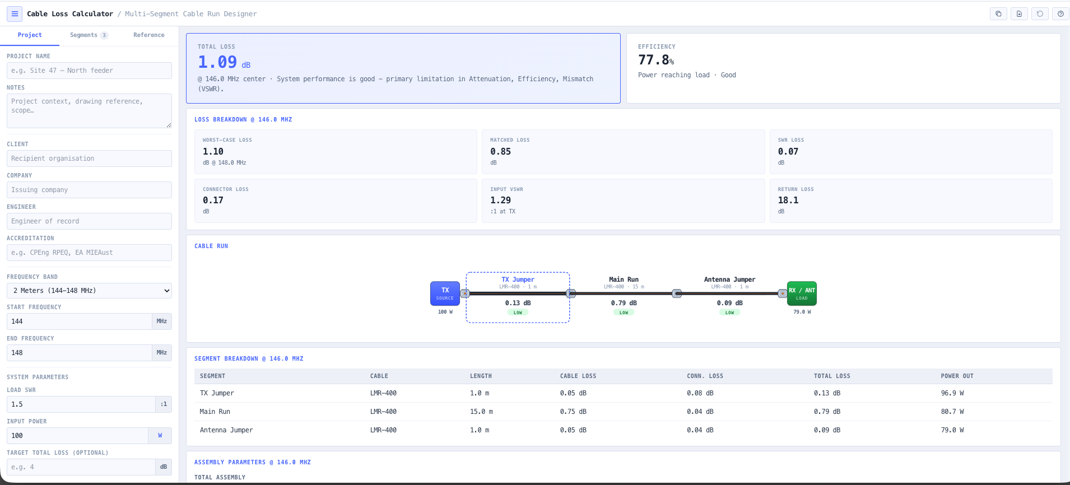Select the Main Run segment in cable run
This screenshot has width=1070, height=485.
[624, 297]
